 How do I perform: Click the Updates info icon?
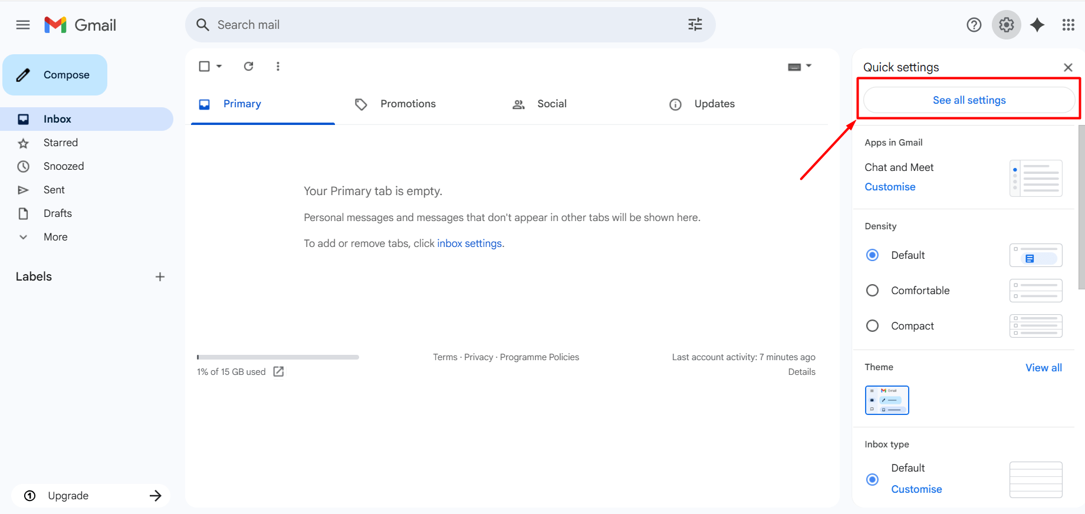[675, 104]
